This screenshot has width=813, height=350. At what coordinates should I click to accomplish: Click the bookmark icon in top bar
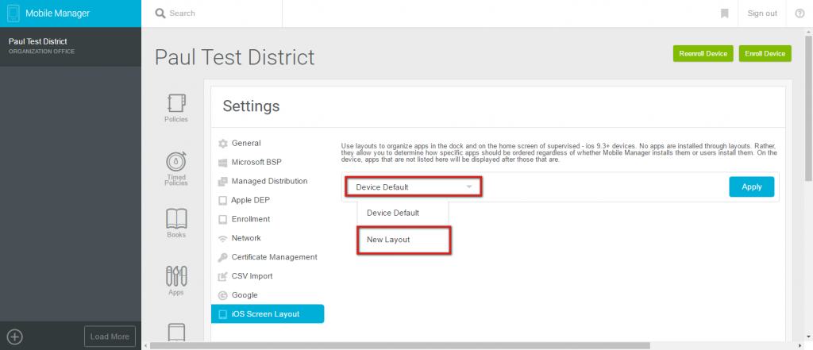pos(724,13)
